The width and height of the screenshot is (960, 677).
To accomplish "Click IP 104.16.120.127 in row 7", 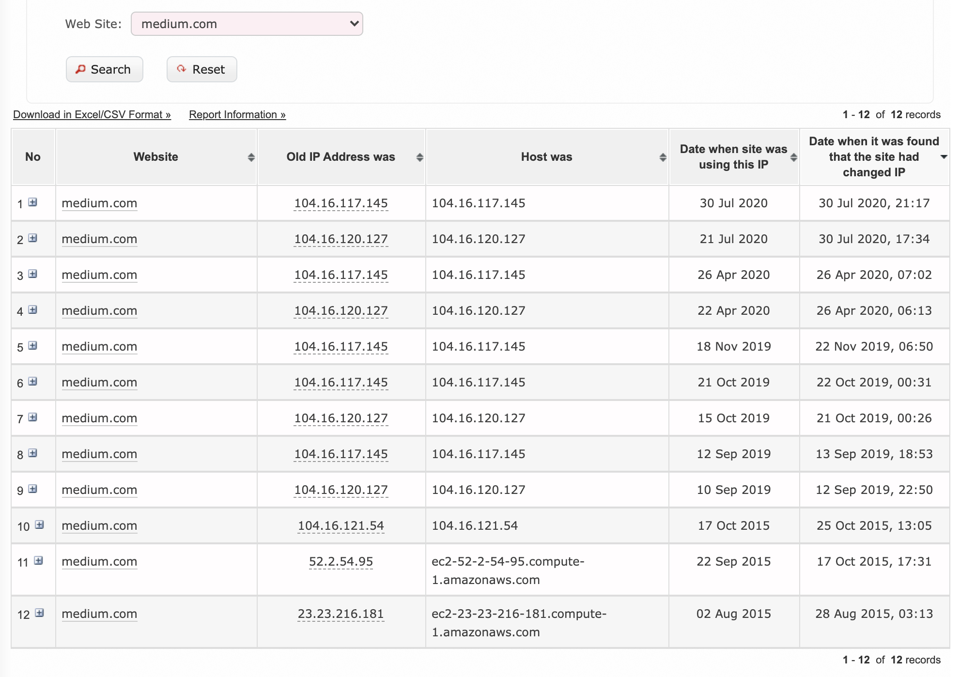I will pos(341,418).
